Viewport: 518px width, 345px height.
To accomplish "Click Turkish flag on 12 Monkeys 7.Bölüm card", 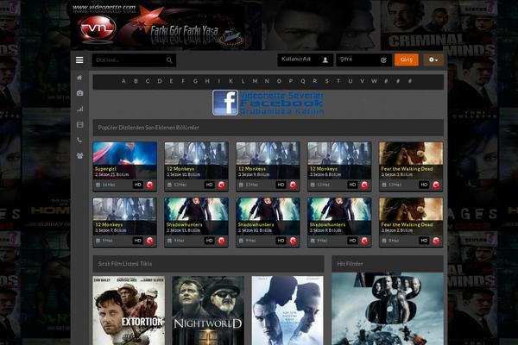I will click(x=150, y=241).
